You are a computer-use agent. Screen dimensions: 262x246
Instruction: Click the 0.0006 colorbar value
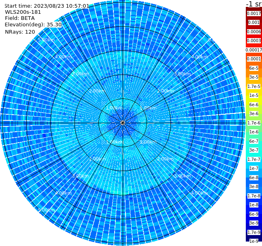pyautogui.click(x=254, y=32)
